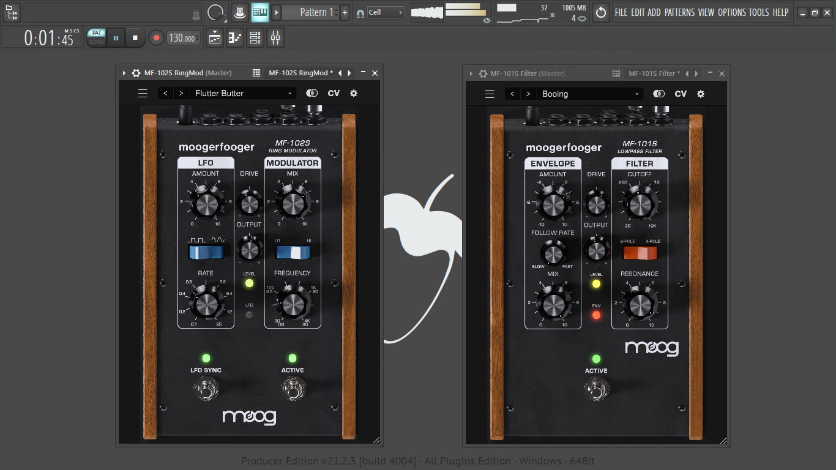Expand plugin options arrow in MF-102S title bar
Viewport: 836px width, 470px height.
[x=124, y=73]
